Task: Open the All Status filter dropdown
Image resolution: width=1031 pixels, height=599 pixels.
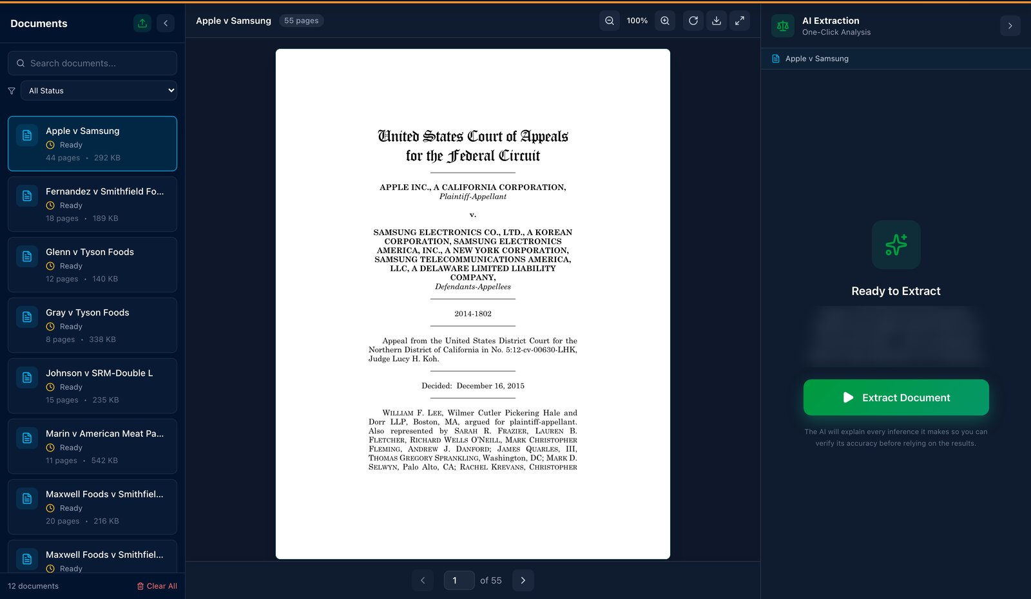Action: pyautogui.click(x=99, y=91)
